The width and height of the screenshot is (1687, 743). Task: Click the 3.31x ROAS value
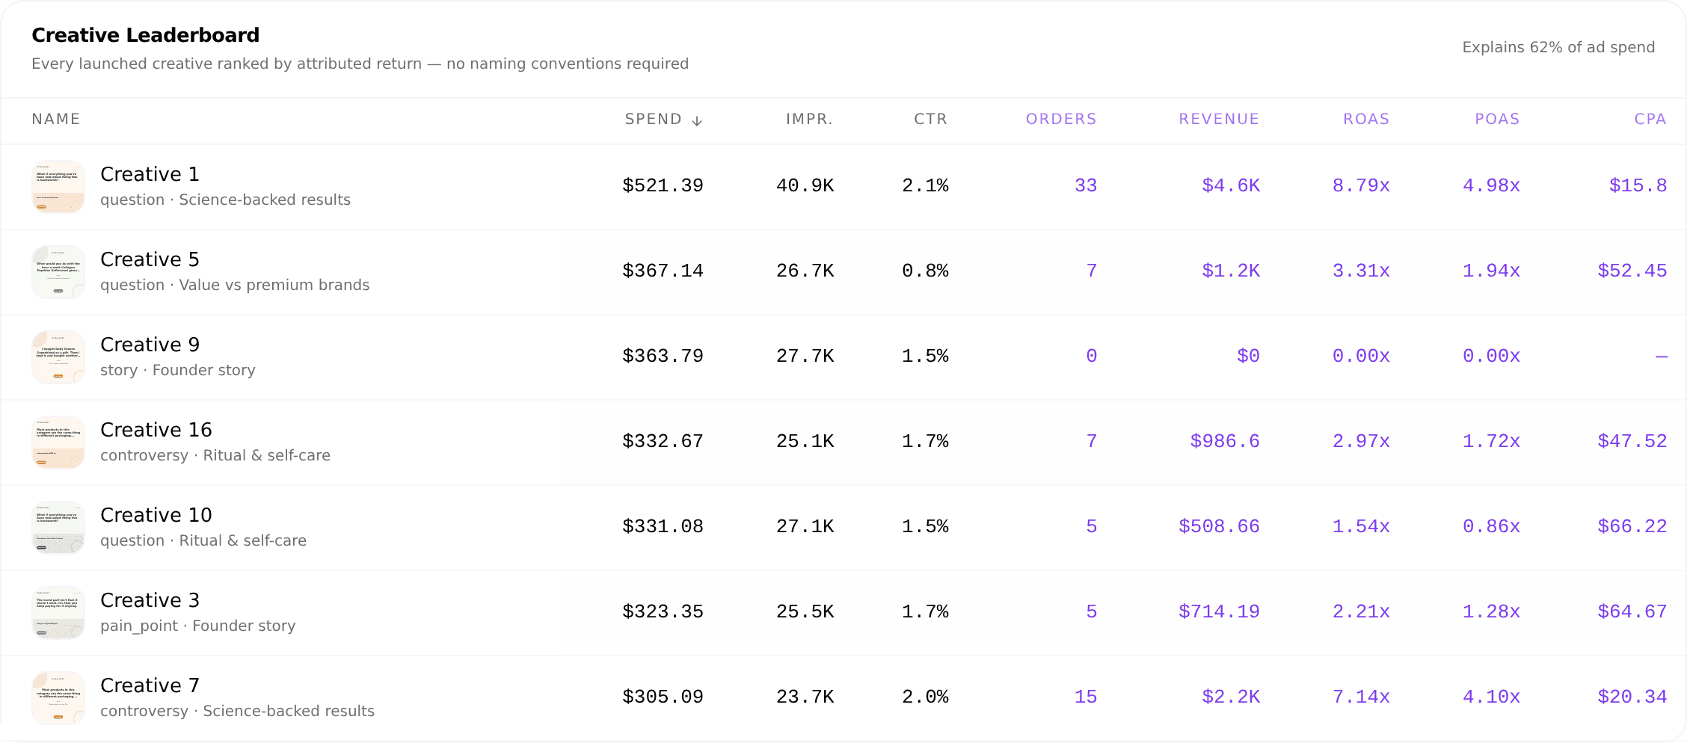click(1361, 271)
